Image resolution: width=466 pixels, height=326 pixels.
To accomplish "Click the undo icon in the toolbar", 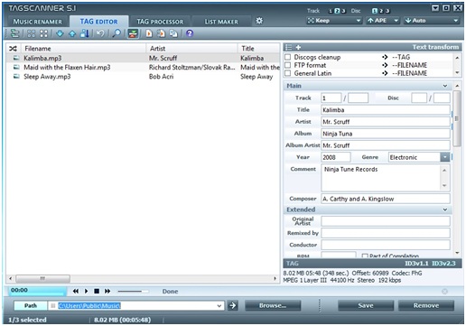I will point(101,33).
